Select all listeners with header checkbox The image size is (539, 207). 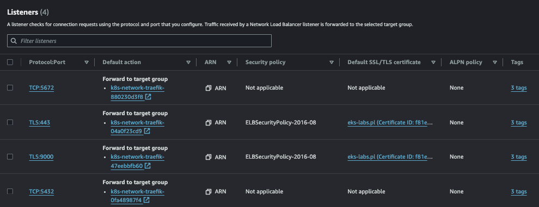pyautogui.click(x=10, y=62)
